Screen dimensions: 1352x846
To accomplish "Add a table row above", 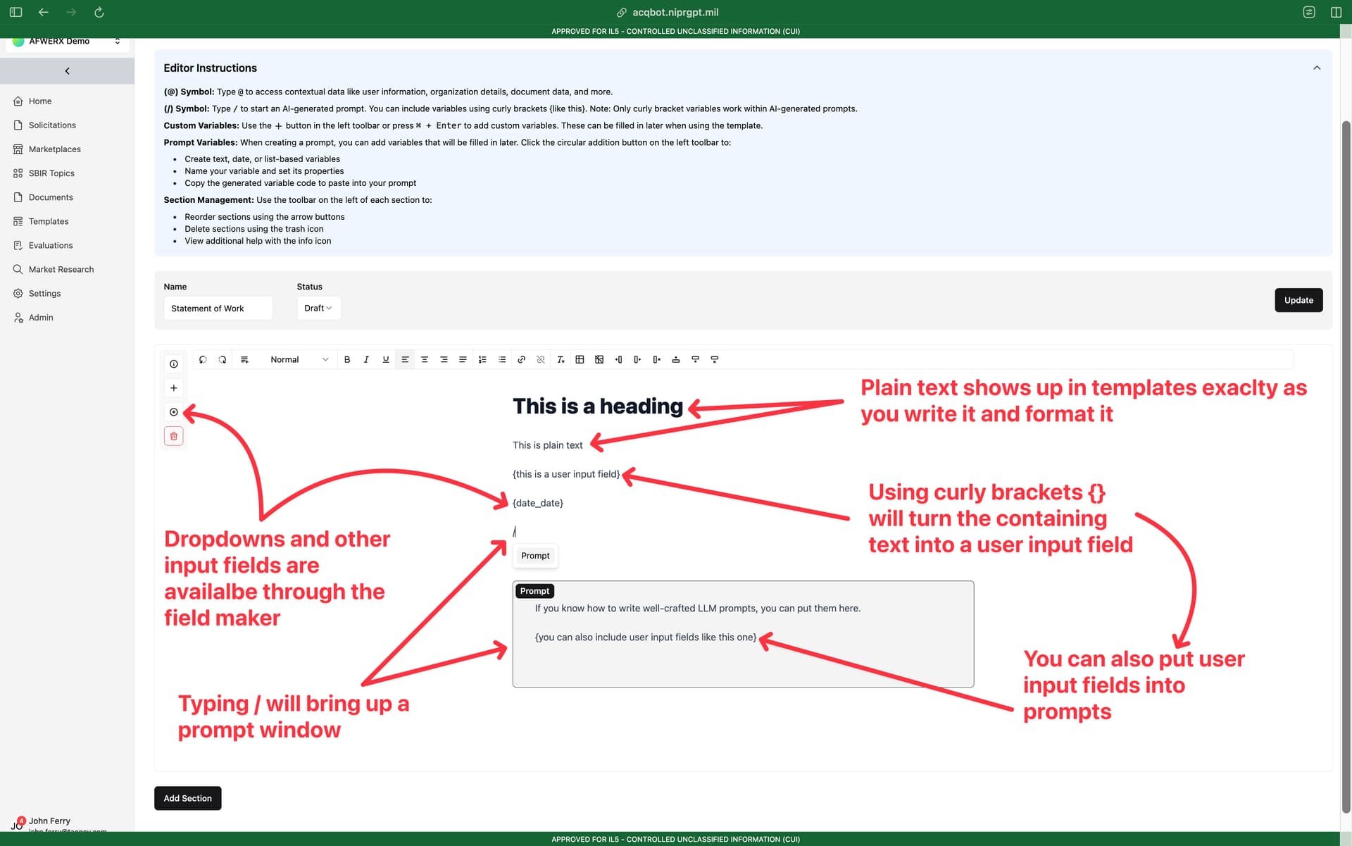I will click(676, 359).
